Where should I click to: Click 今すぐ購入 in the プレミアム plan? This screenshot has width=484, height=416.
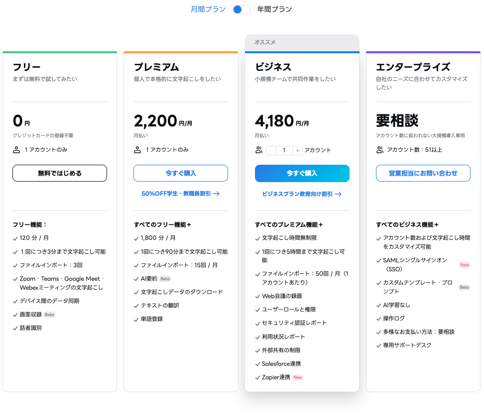pyautogui.click(x=181, y=173)
